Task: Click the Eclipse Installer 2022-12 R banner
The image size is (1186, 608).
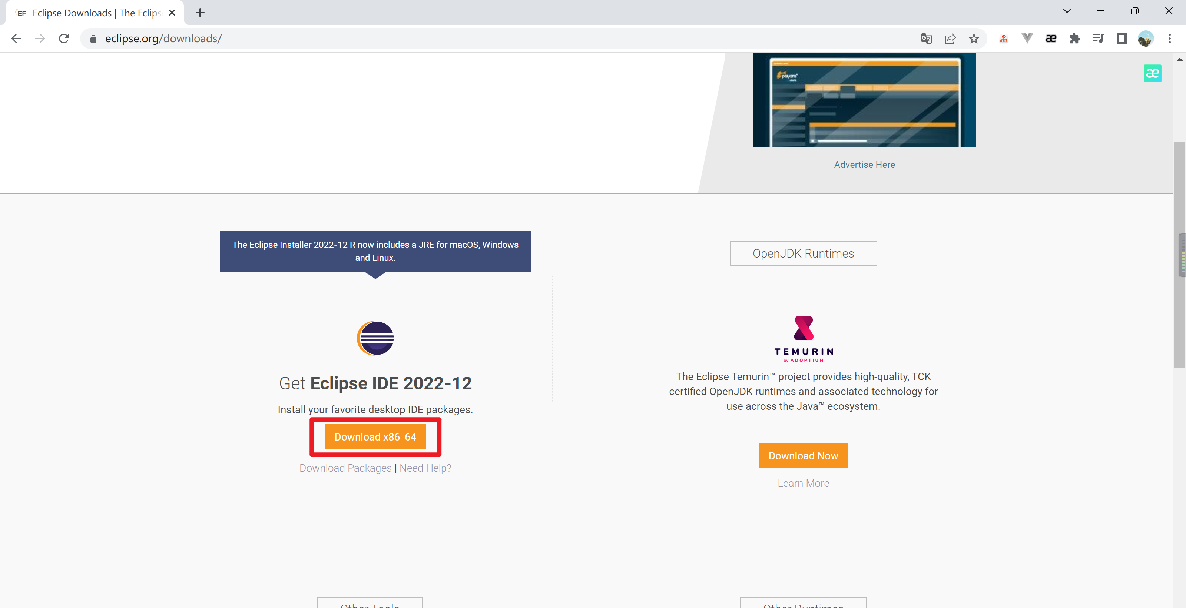Action: pos(375,251)
